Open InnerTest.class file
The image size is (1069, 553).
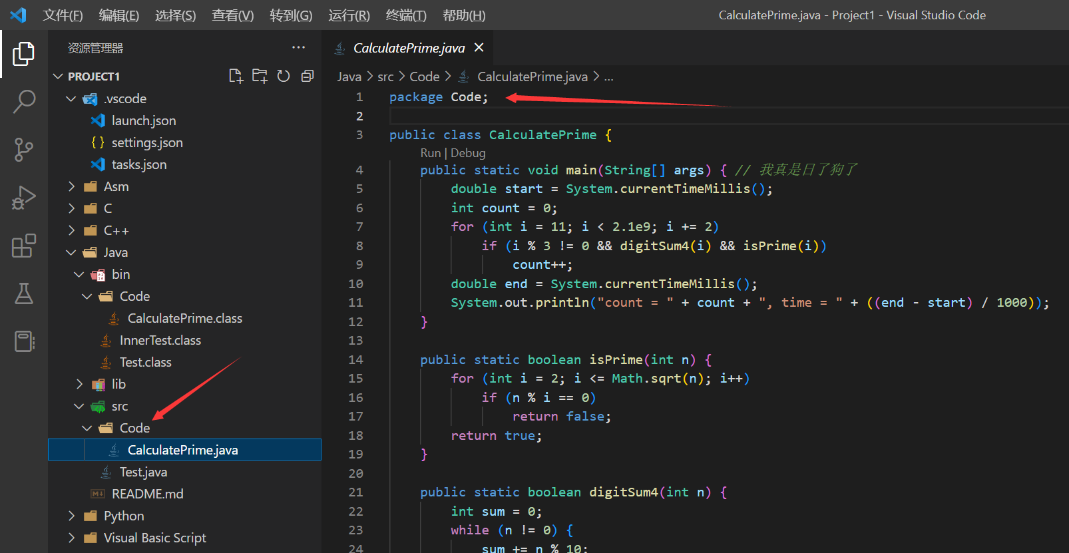(x=160, y=340)
